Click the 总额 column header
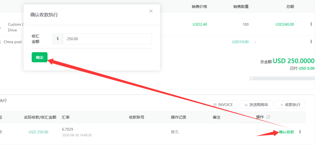The image size is (322, 150). point(290,7)
